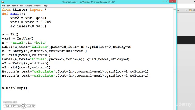
Task: Click the 'var3 = var2 * 3.785' line
Action: 31,22
